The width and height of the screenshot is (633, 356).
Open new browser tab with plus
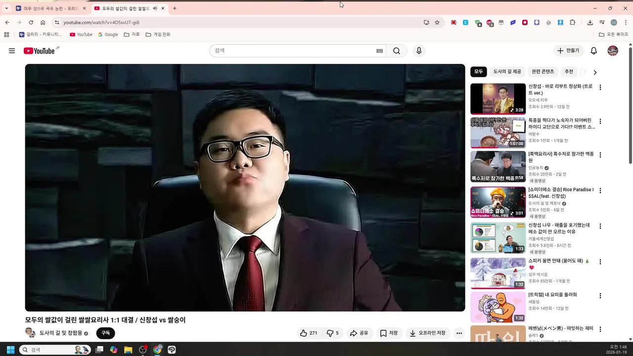tap(175, 8)
